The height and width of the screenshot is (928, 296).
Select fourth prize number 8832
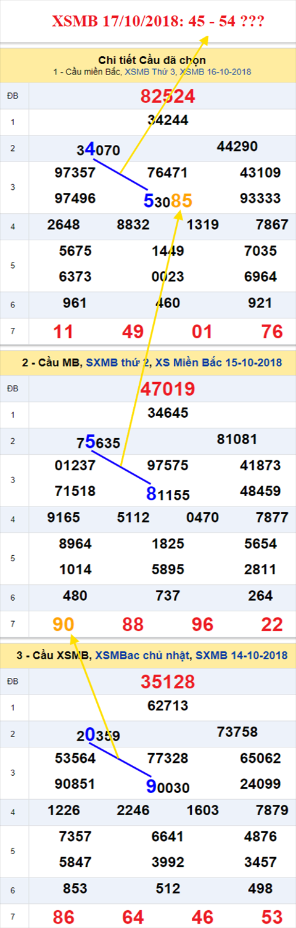tap(133, 225)
